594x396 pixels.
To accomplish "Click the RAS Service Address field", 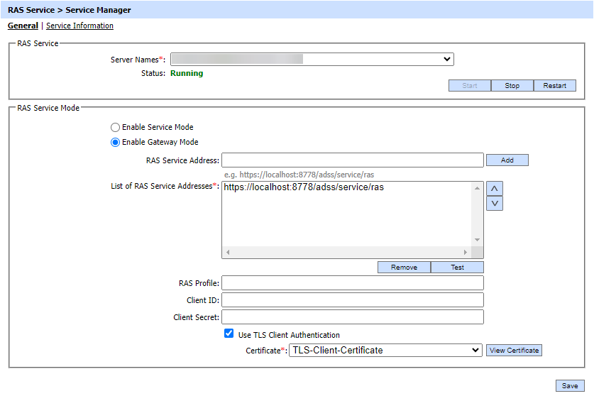I will tap(352, 160).
